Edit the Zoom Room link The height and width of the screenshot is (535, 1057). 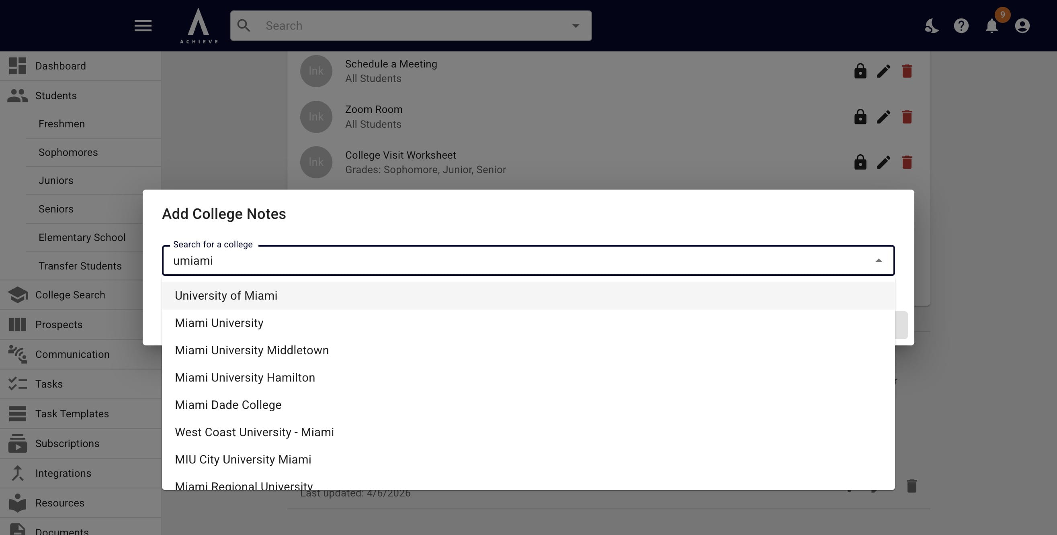click(x=883, y=117)
